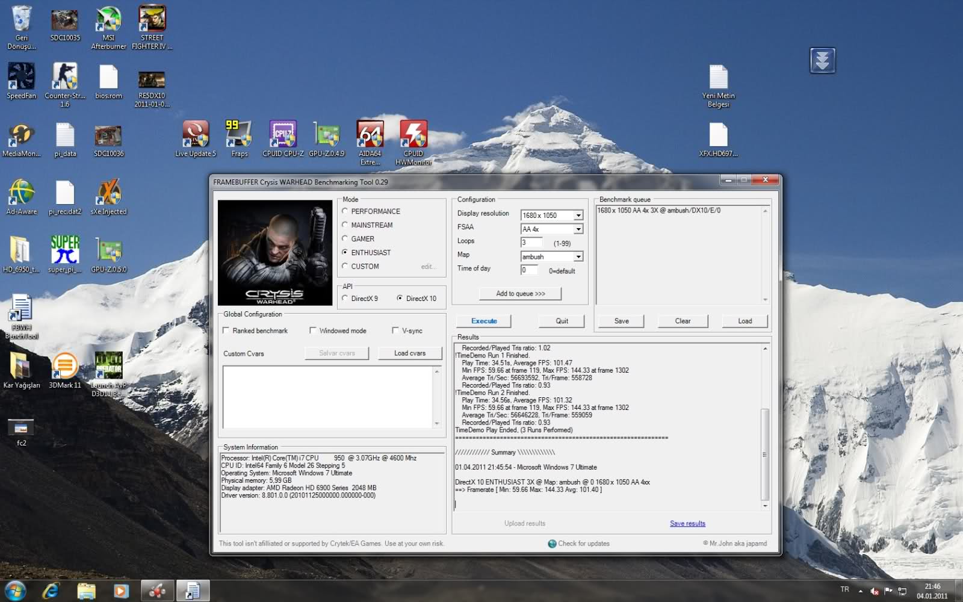This screenshot has height=602, width=963.
Task: Select the MAINSTREAM mode radio button
Action: pyautogui.click(x=345, y=225)
